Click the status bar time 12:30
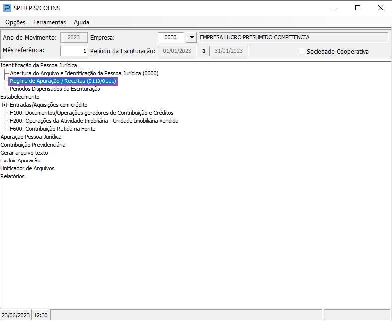Viewport: 392px width, 321px height. point(41,315)
